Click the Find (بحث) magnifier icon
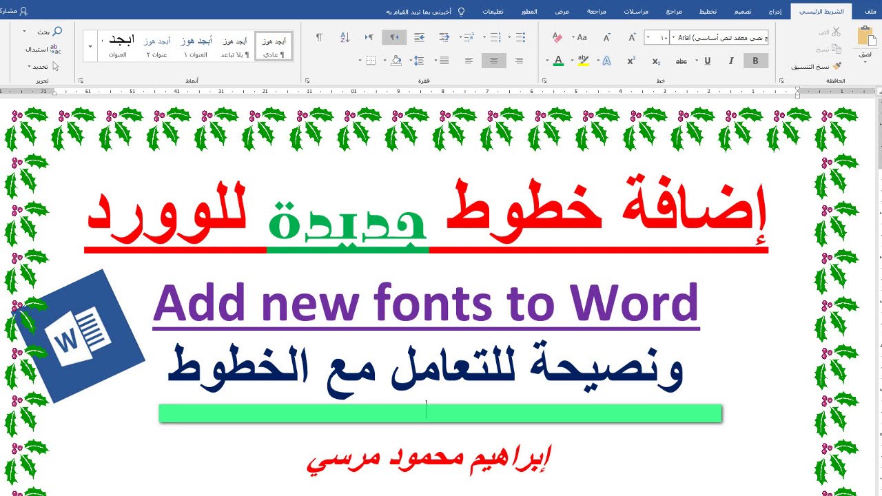882x496 pixels. [58, 31]
